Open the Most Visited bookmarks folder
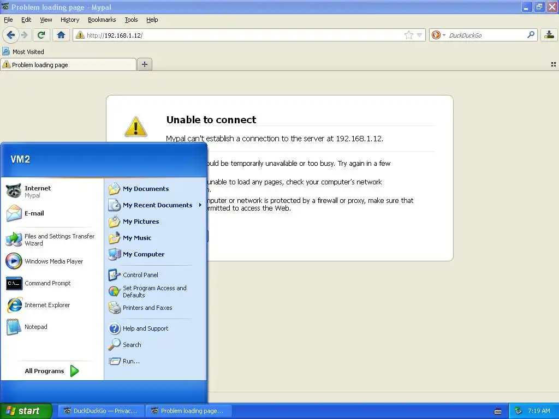 pyautogui.click(x=23, y=52)
